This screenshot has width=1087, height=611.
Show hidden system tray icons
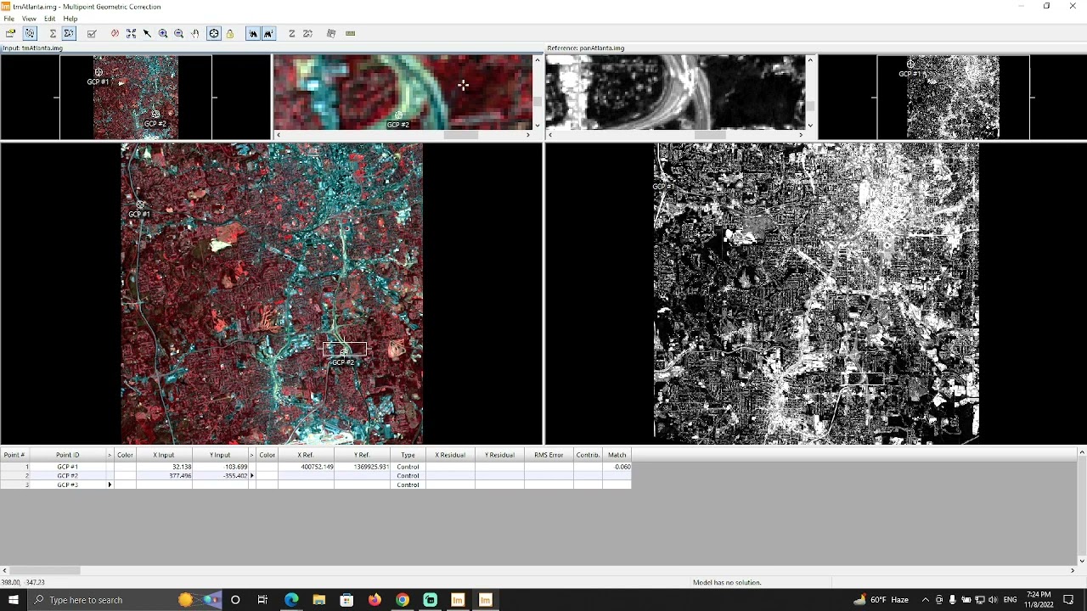point(926,600)
